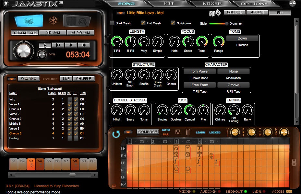Click the Cymbal knob in Kick section
This screenshot has width=301, height=194.
(x=190, y=110)
